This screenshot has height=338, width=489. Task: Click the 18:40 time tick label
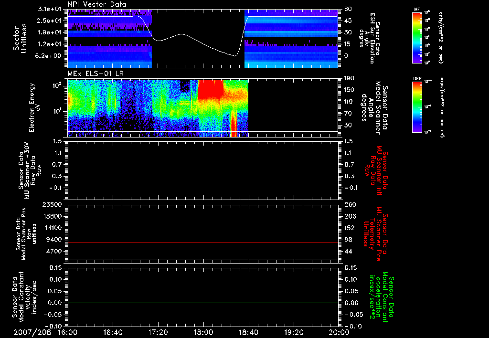click(248, 333)
